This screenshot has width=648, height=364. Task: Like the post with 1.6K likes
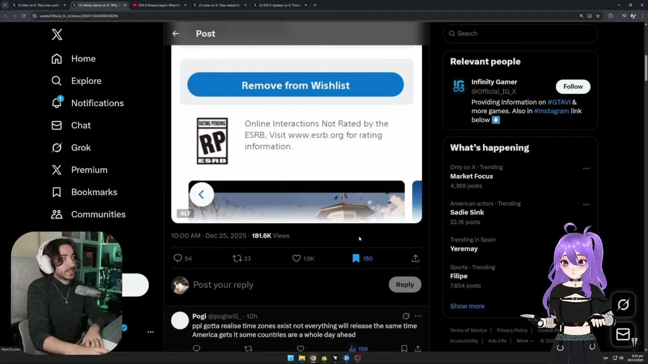tap(297, 258)
